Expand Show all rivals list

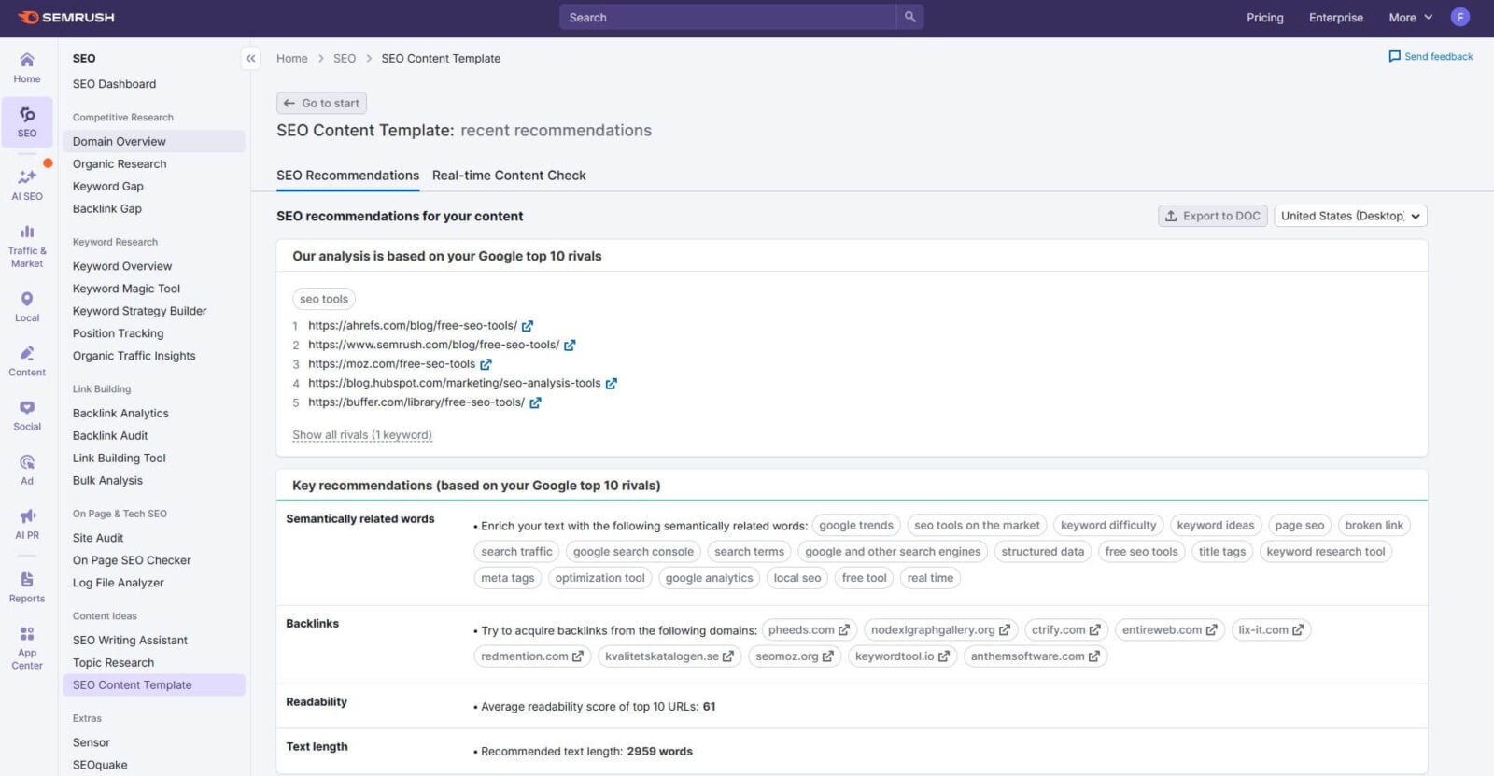coord(361,435)
